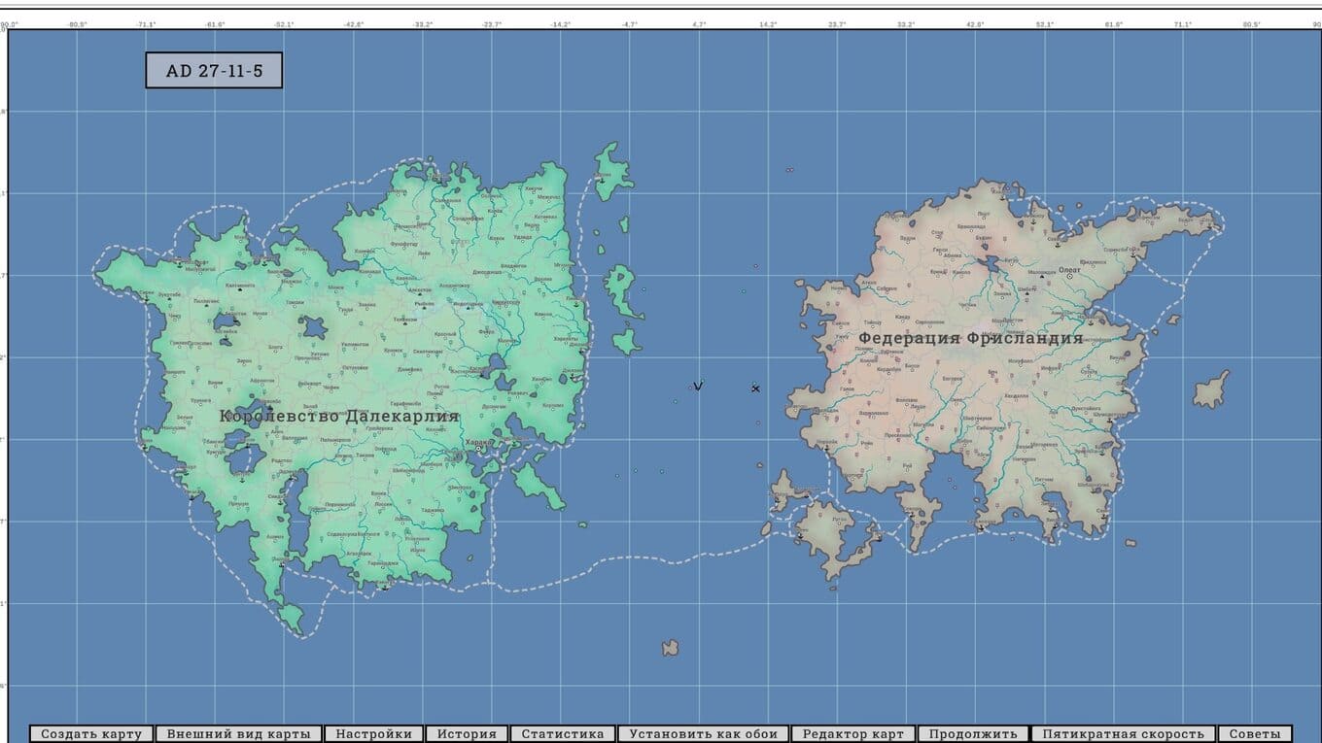
Task: Click the elongated island southeast of Харако
Action: 539,485
